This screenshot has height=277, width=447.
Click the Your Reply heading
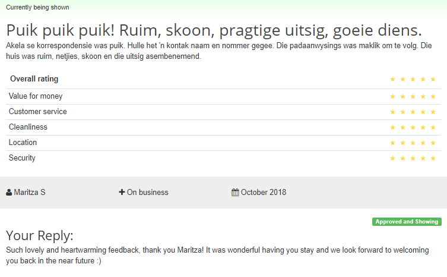40,236
